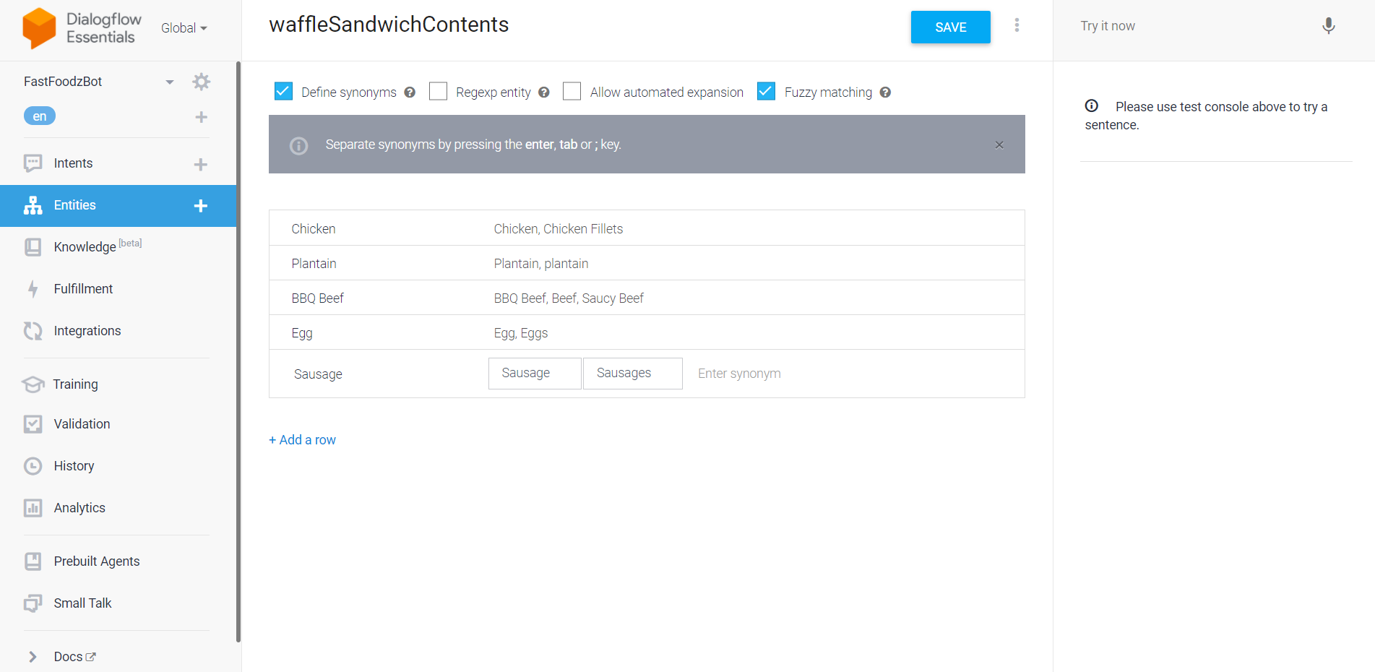Image resolution: width=1375 pixels, height=672 pixels.
Task: Tick Allow automated expansion checkbox
Action: pos(572,92)
